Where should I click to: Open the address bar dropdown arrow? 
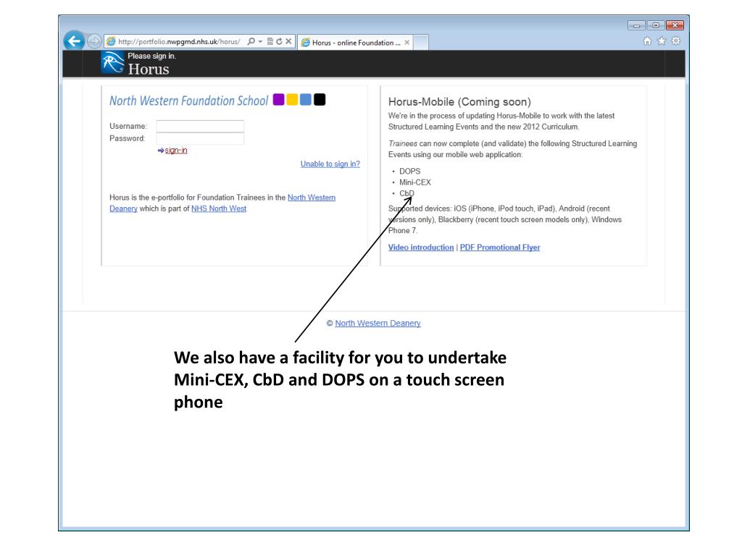(260, 41)
